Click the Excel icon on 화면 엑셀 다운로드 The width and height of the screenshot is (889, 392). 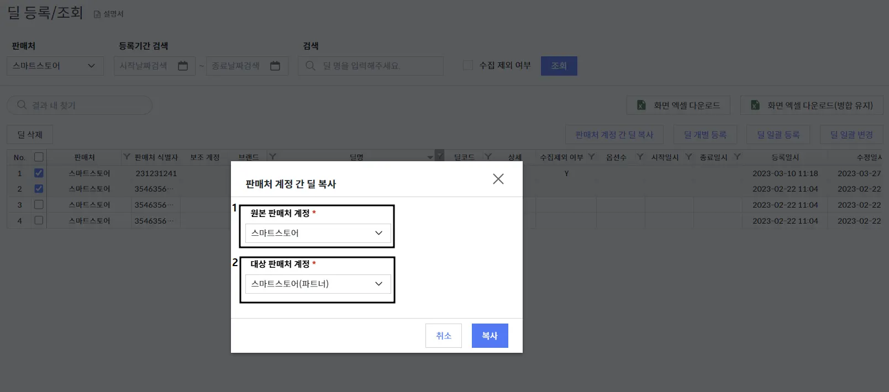[641, 105]
